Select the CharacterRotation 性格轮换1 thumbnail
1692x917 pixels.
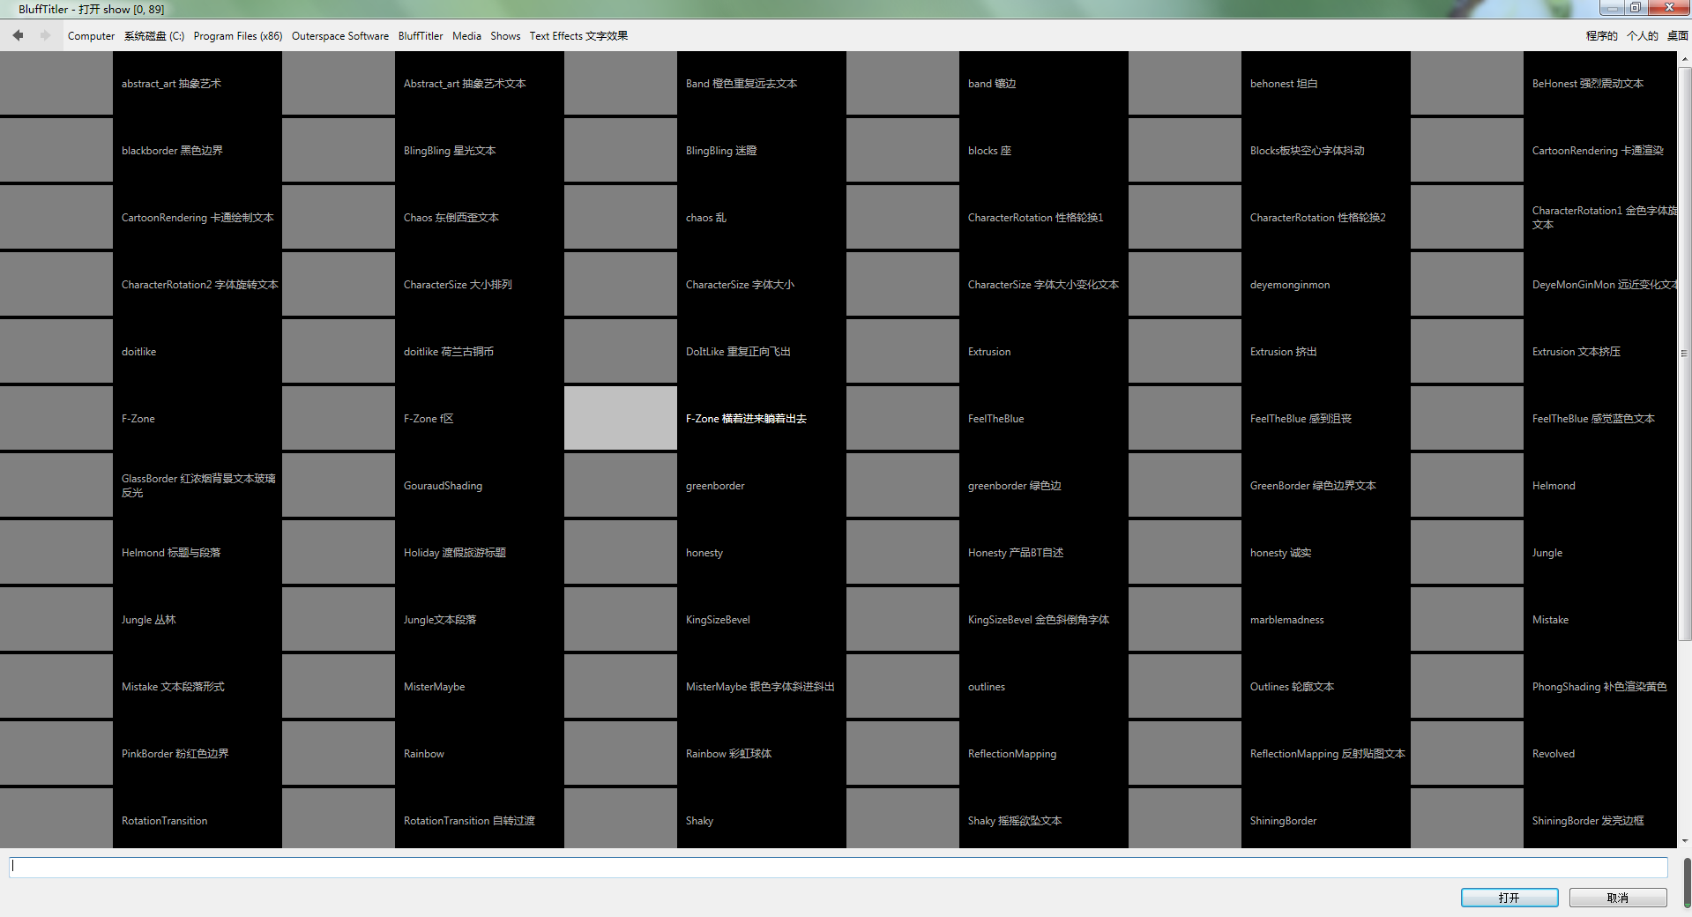tap(903, 218)
